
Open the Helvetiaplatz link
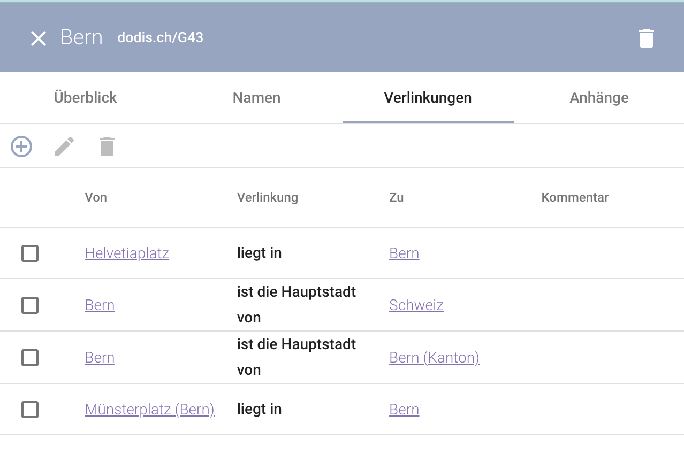127,253
